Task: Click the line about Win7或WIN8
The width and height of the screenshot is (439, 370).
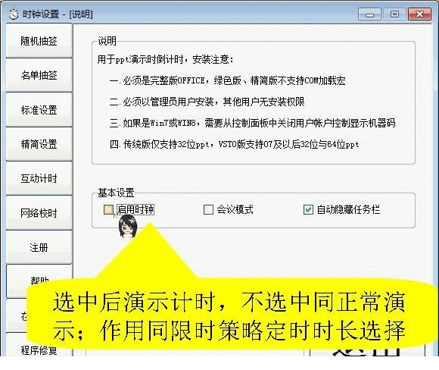Action: [x=252, y=123]
